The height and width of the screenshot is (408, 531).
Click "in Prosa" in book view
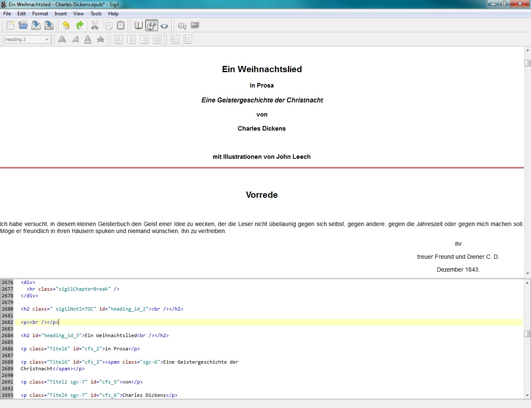[262, 85]
